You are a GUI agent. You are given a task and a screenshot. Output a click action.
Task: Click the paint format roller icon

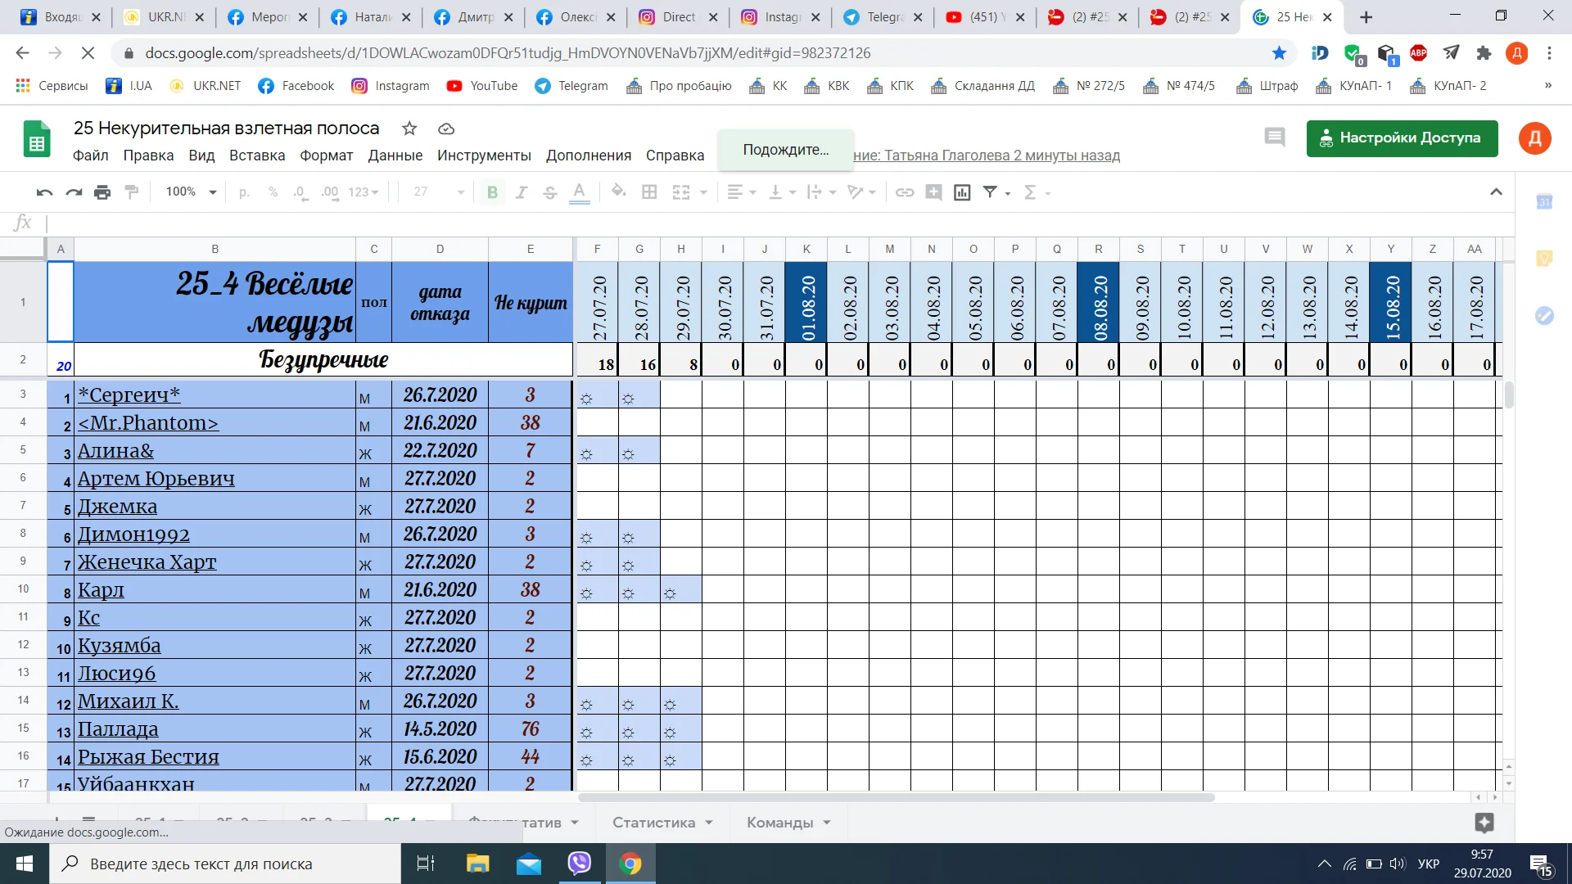131,192
